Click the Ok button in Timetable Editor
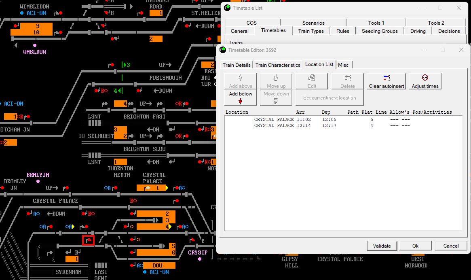 [415, 246]
